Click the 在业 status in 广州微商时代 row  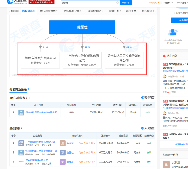pyautogui.click(x=149, y=143)
